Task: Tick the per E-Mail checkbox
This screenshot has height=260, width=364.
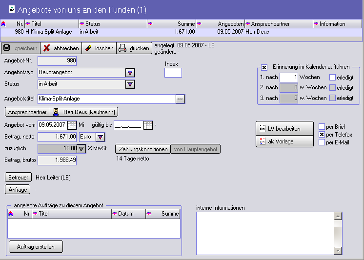Action: point(322,142)
